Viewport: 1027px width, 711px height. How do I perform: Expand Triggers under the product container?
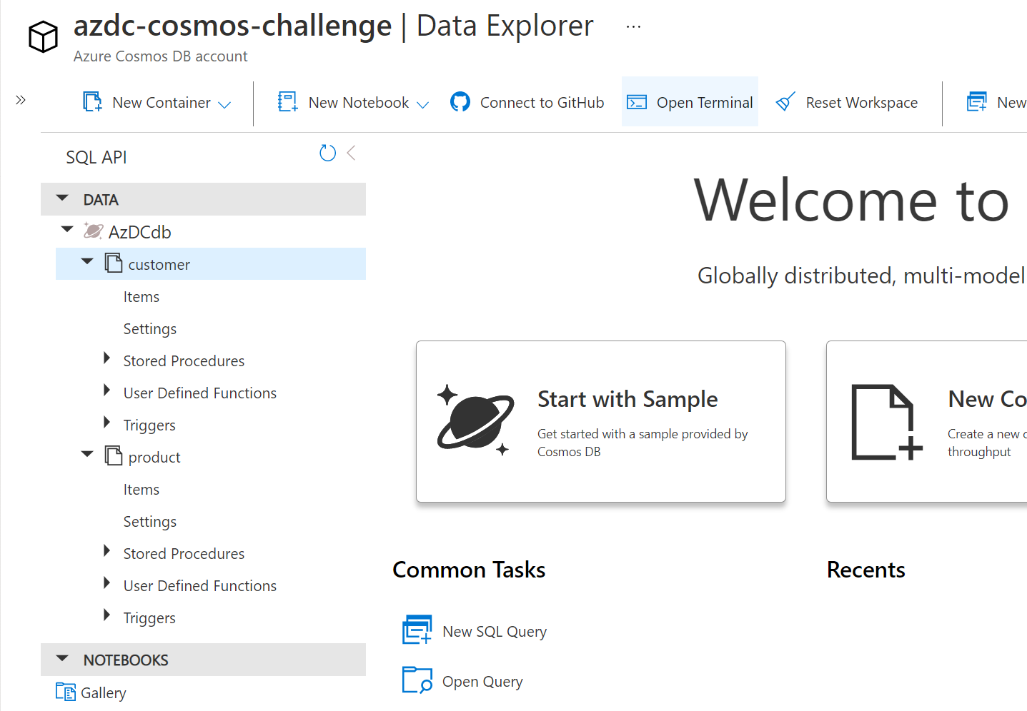coord(107,615)
